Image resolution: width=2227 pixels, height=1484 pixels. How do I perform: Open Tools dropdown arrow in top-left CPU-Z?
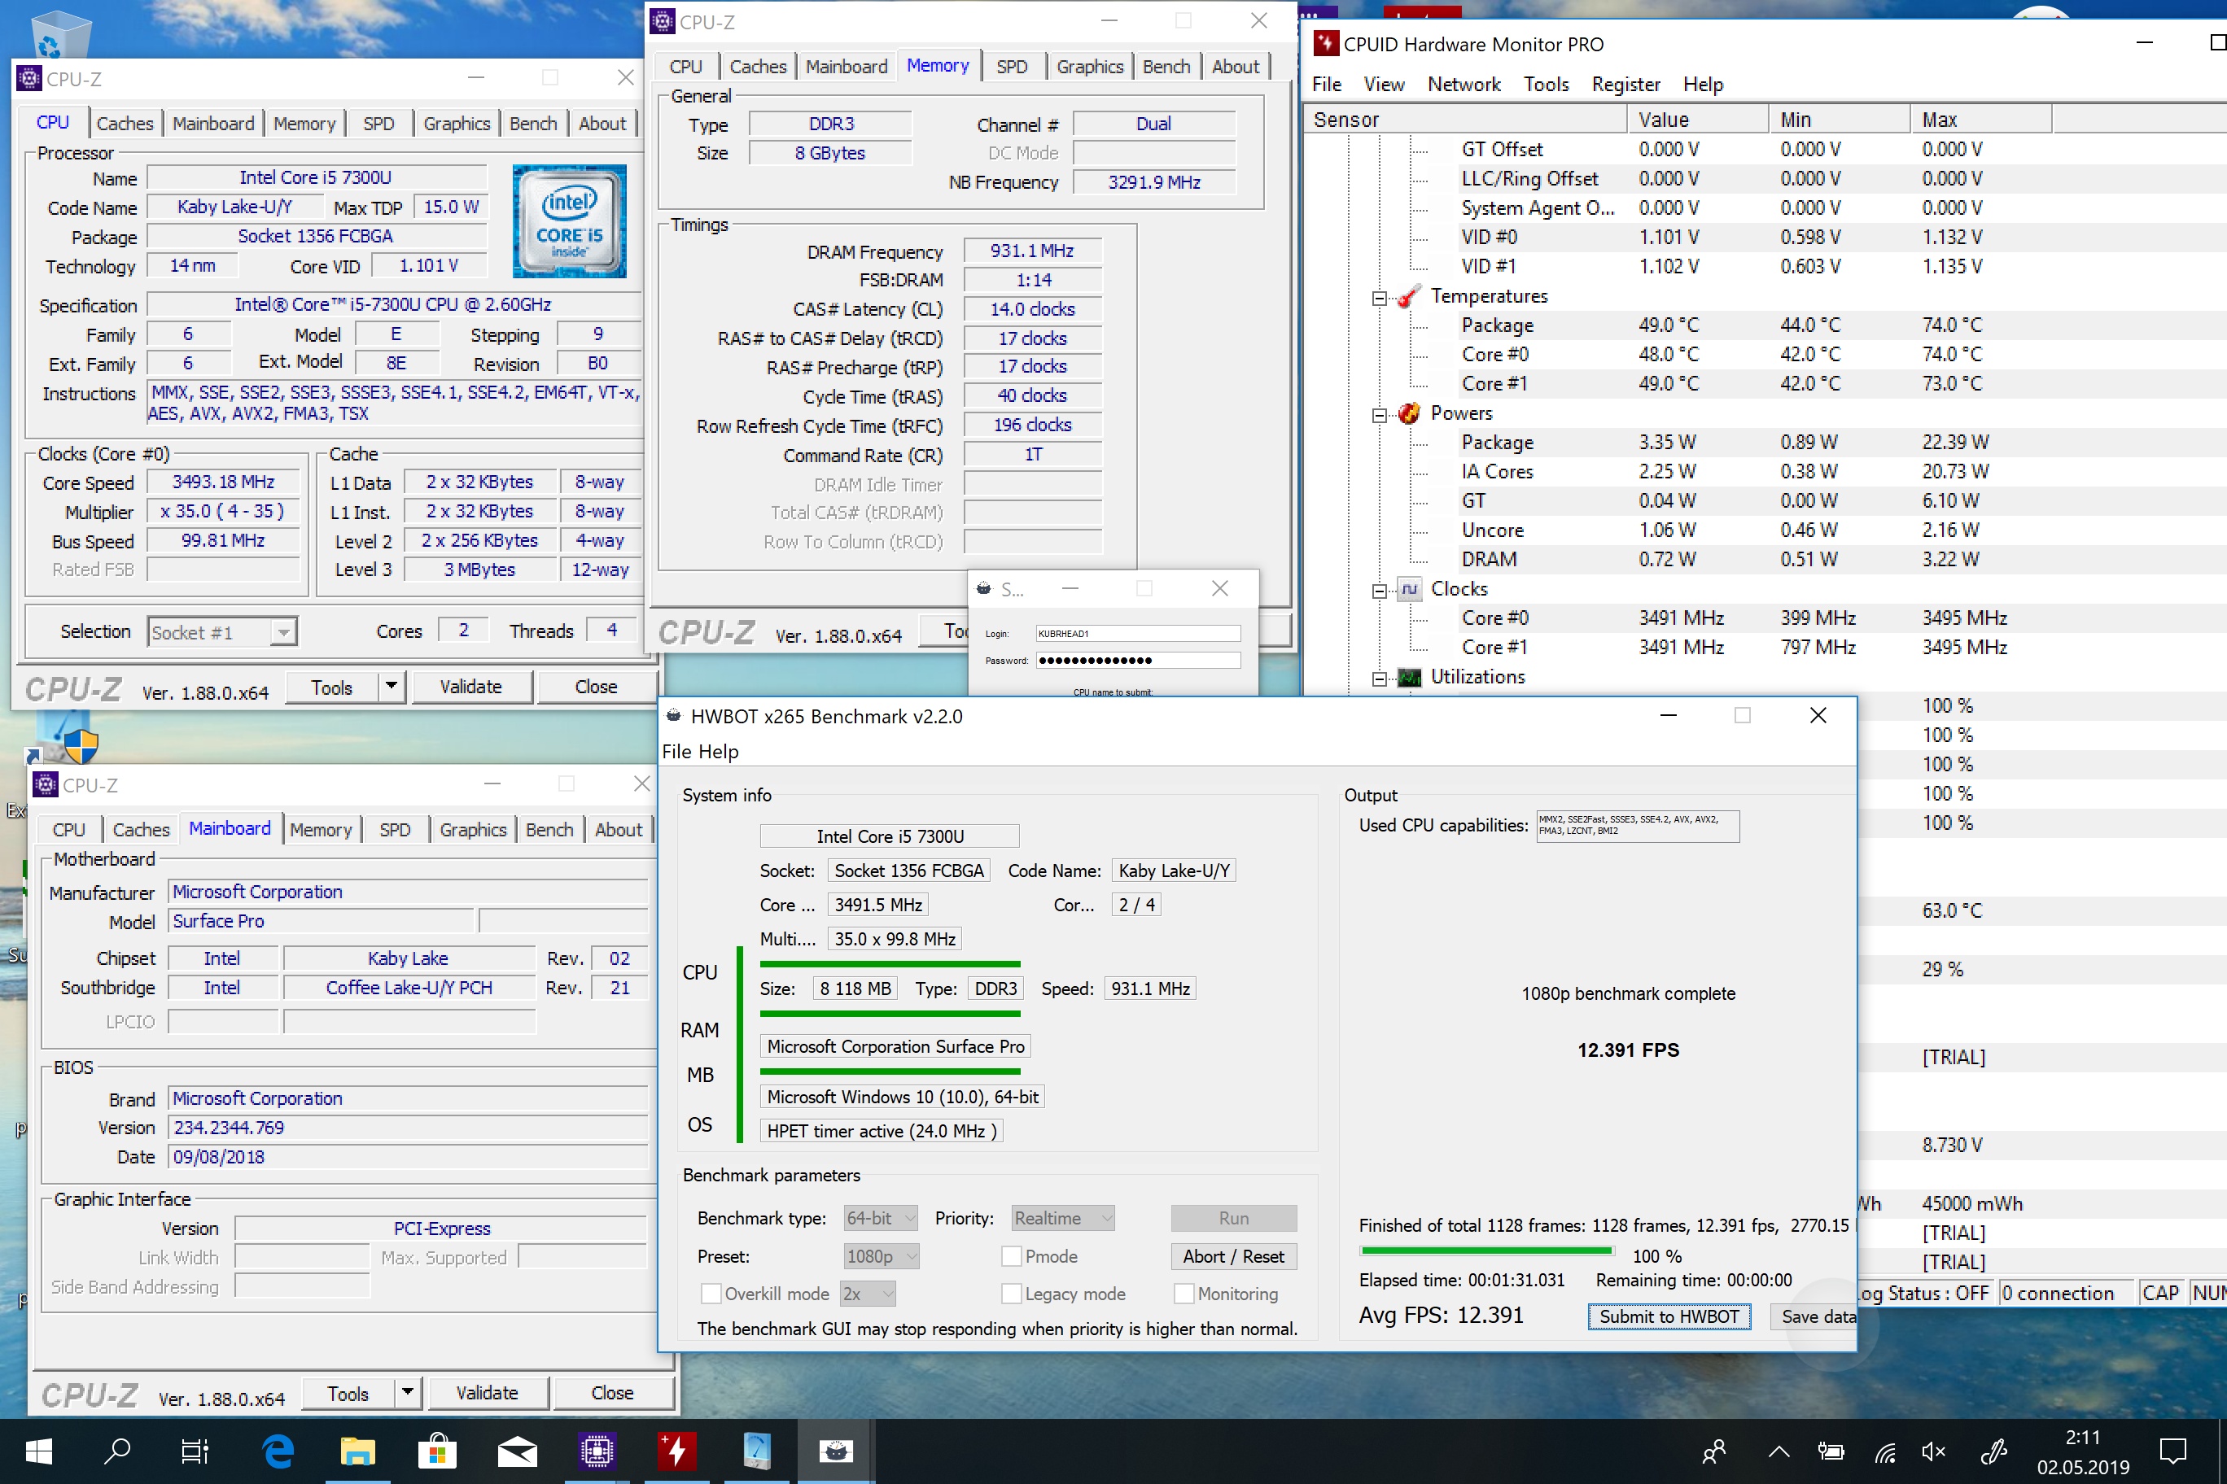point(391,687)
